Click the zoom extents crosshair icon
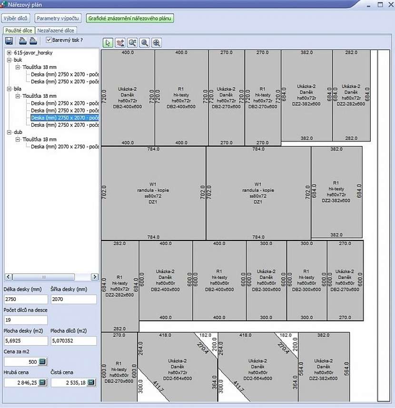 point(157,43)
